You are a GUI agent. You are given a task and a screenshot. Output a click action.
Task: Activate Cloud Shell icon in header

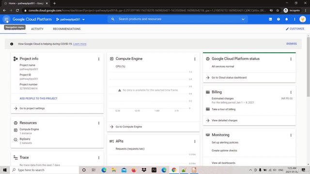click(x=270, y=19)
